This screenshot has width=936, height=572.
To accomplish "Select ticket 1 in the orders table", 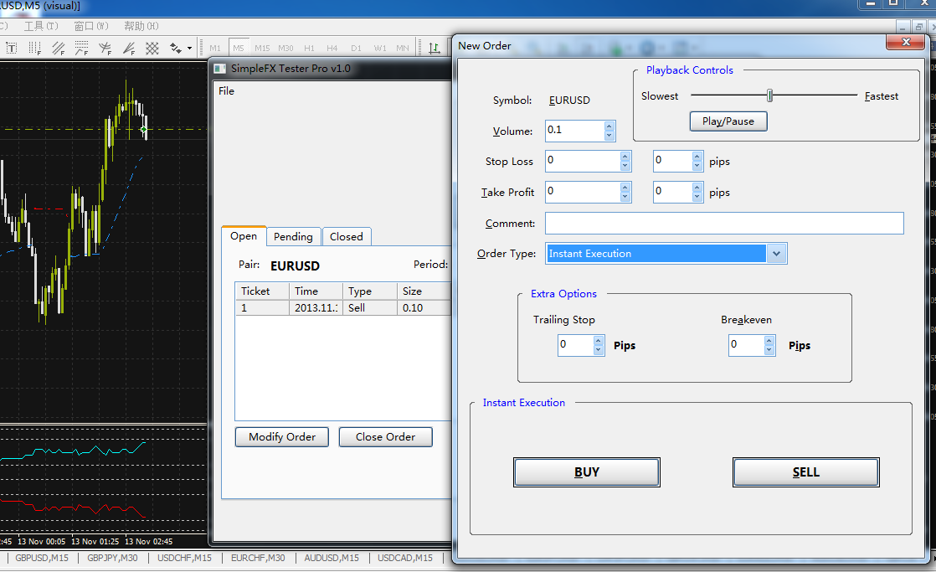I will pos(262,307).
